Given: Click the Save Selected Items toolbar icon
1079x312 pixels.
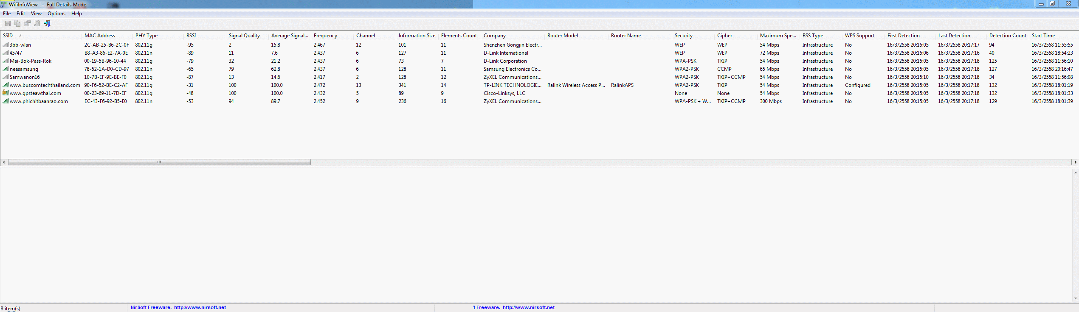Looking at the screenshot, I should 7,24.
